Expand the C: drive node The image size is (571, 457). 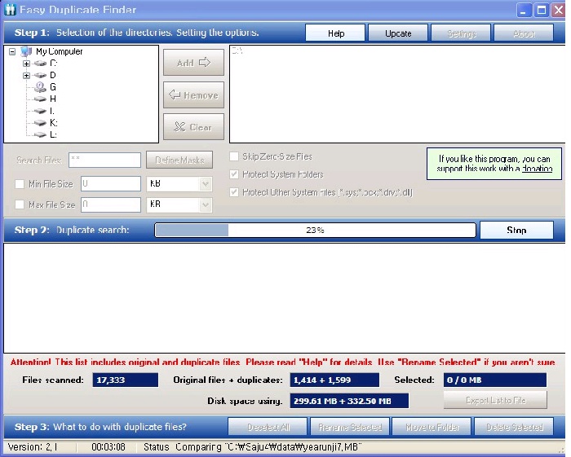point(26,64)
